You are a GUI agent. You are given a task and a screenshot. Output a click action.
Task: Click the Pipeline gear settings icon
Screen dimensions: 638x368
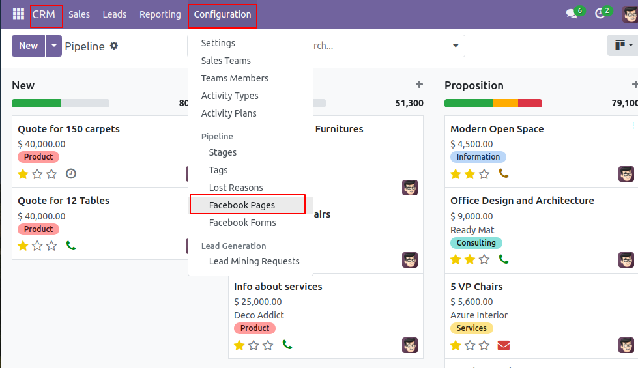click(114, 46)
